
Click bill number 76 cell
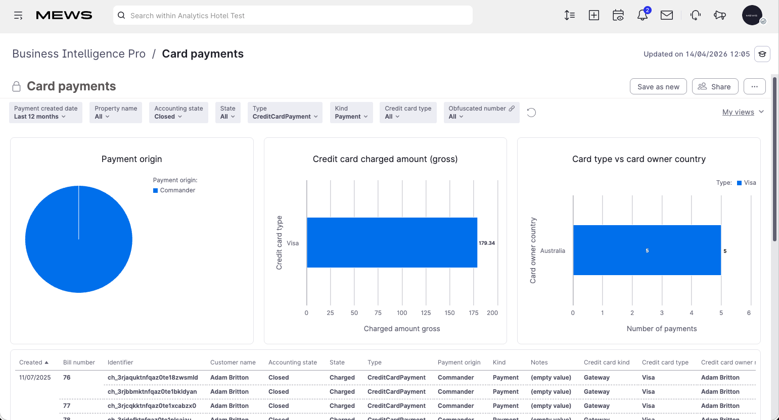pyautogui.click(x=67, y=378)
